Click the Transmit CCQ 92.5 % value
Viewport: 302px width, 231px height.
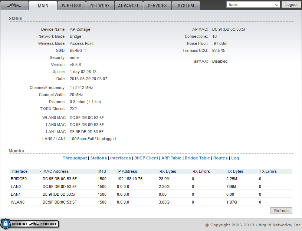pos(219,50)
